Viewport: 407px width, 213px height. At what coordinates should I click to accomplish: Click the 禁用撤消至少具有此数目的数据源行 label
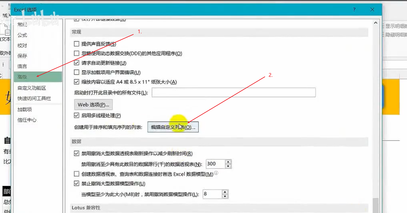142,164
